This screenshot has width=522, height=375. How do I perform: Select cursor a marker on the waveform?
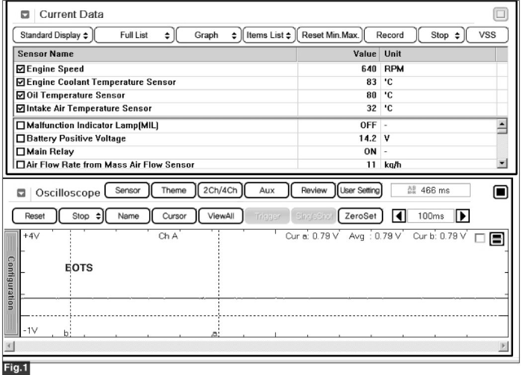pyautogui.click(x=215, y=334)
